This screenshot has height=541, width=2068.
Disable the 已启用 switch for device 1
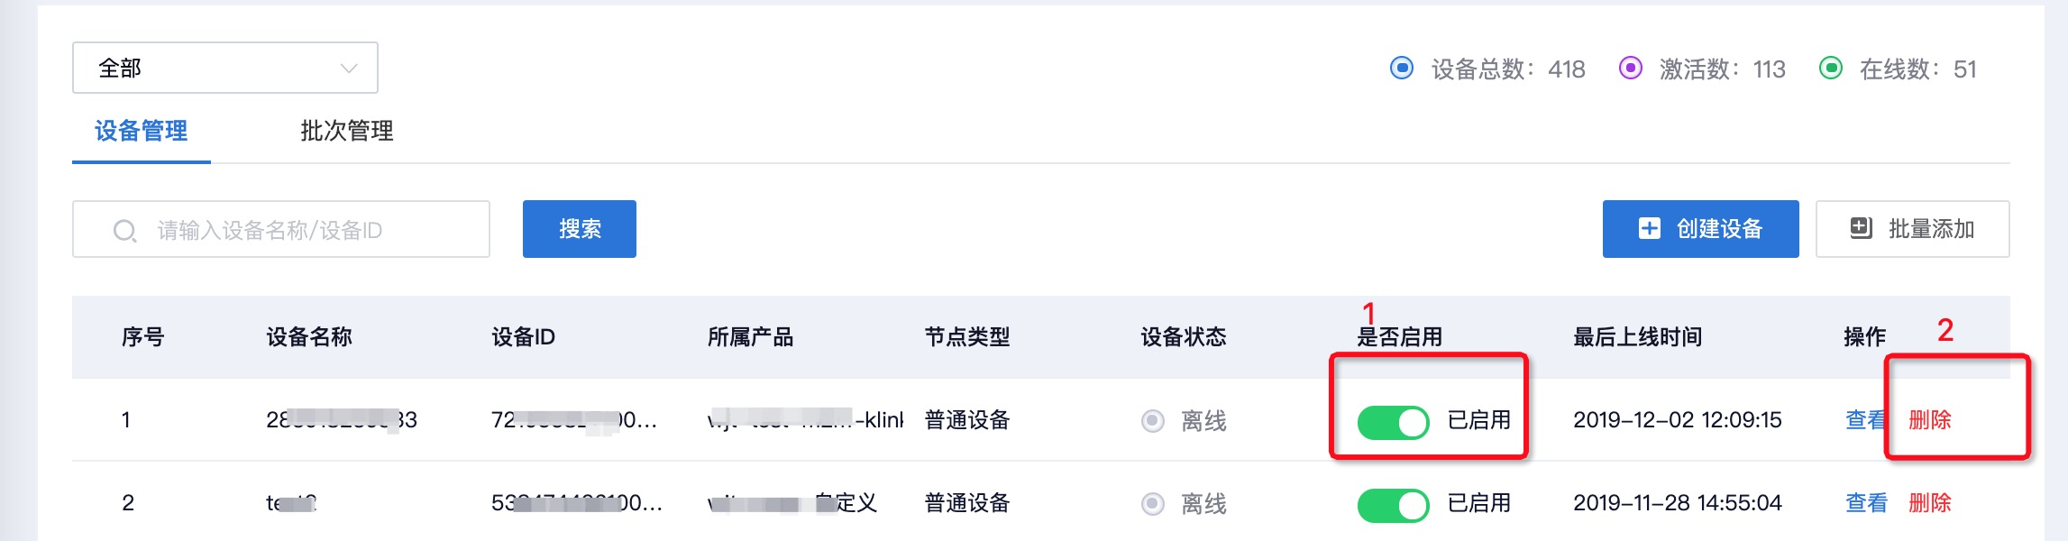pos(1393,422)
